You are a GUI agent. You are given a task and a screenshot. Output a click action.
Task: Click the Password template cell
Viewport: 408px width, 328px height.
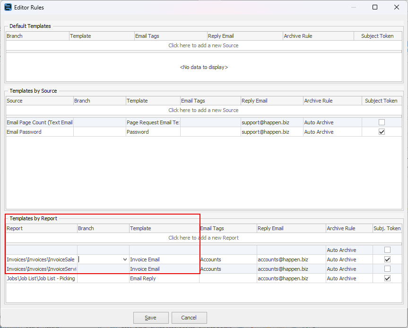tap(153, 132)
